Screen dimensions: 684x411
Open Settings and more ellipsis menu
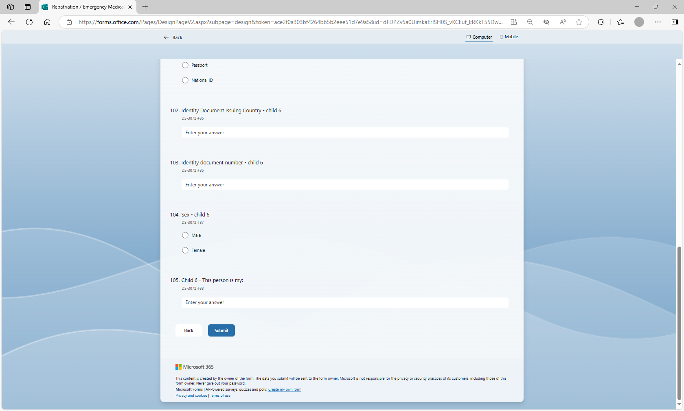[658, 22]
